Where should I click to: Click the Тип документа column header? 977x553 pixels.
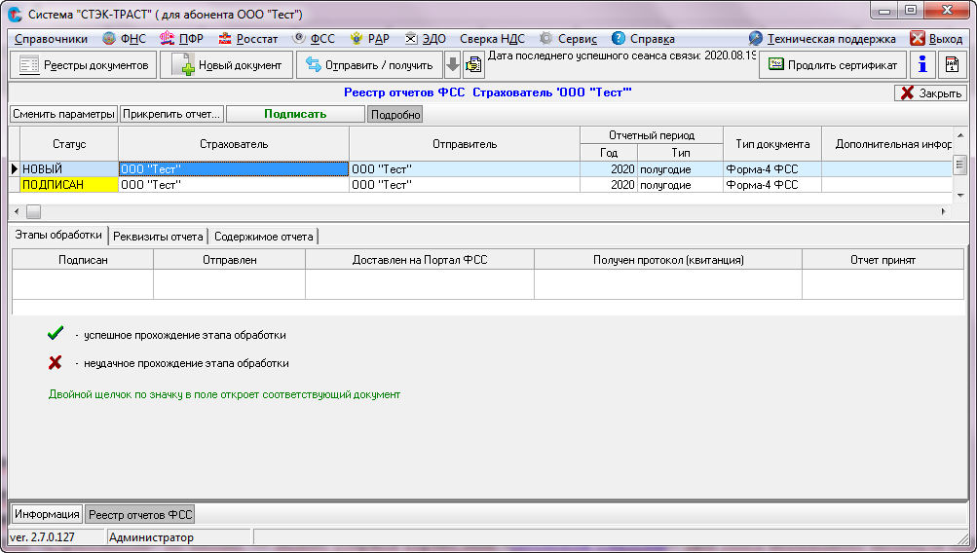coord(772,144)
